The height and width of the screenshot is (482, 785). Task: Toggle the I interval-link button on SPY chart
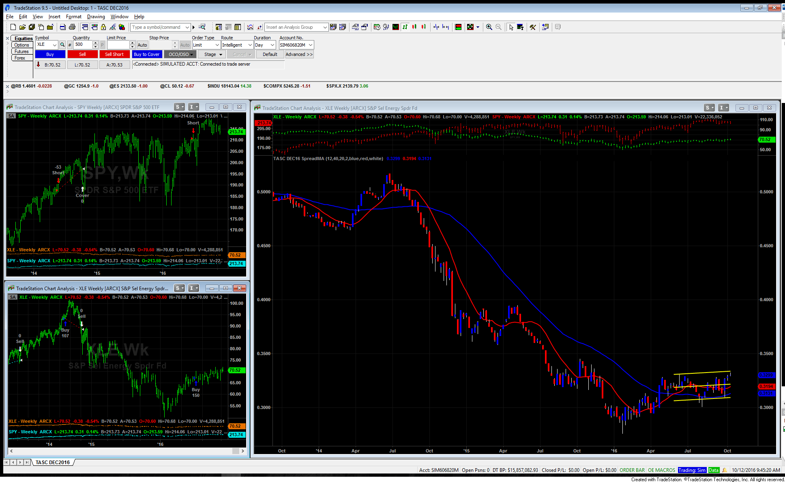[193, 107]
